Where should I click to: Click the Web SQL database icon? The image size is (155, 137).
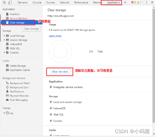[x=7, y=48]
